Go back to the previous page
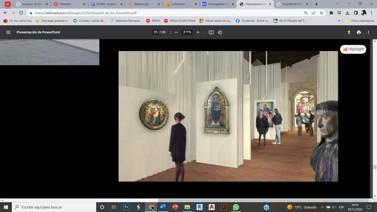 (x=5, y=13)
